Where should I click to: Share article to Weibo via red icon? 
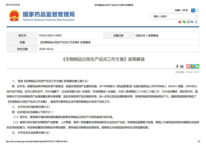pyautogui.click(x=188, y=66)
